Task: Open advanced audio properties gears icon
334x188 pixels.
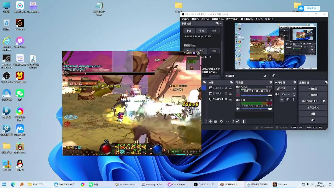Action: click(x=237, y=121)
